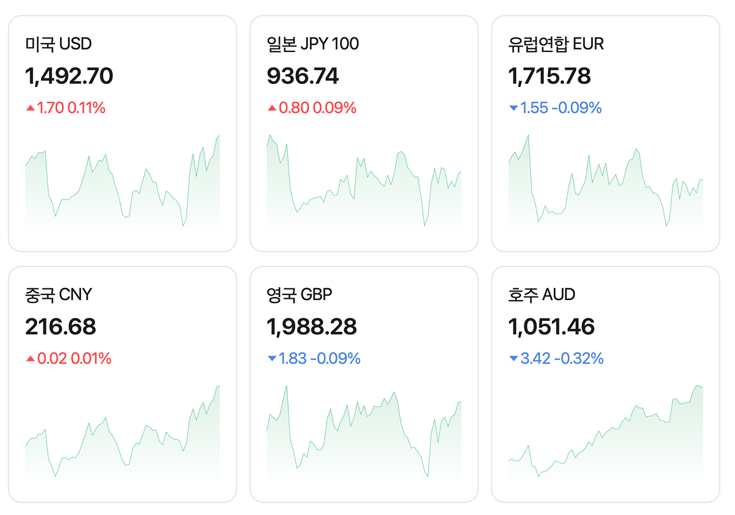This screenshot has width=735, height=515.
Task: Open the 일본 JPY 100 title
Action: (312, 44)
